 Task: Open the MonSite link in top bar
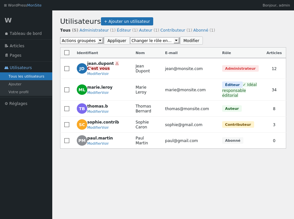[x=34, y=5]
